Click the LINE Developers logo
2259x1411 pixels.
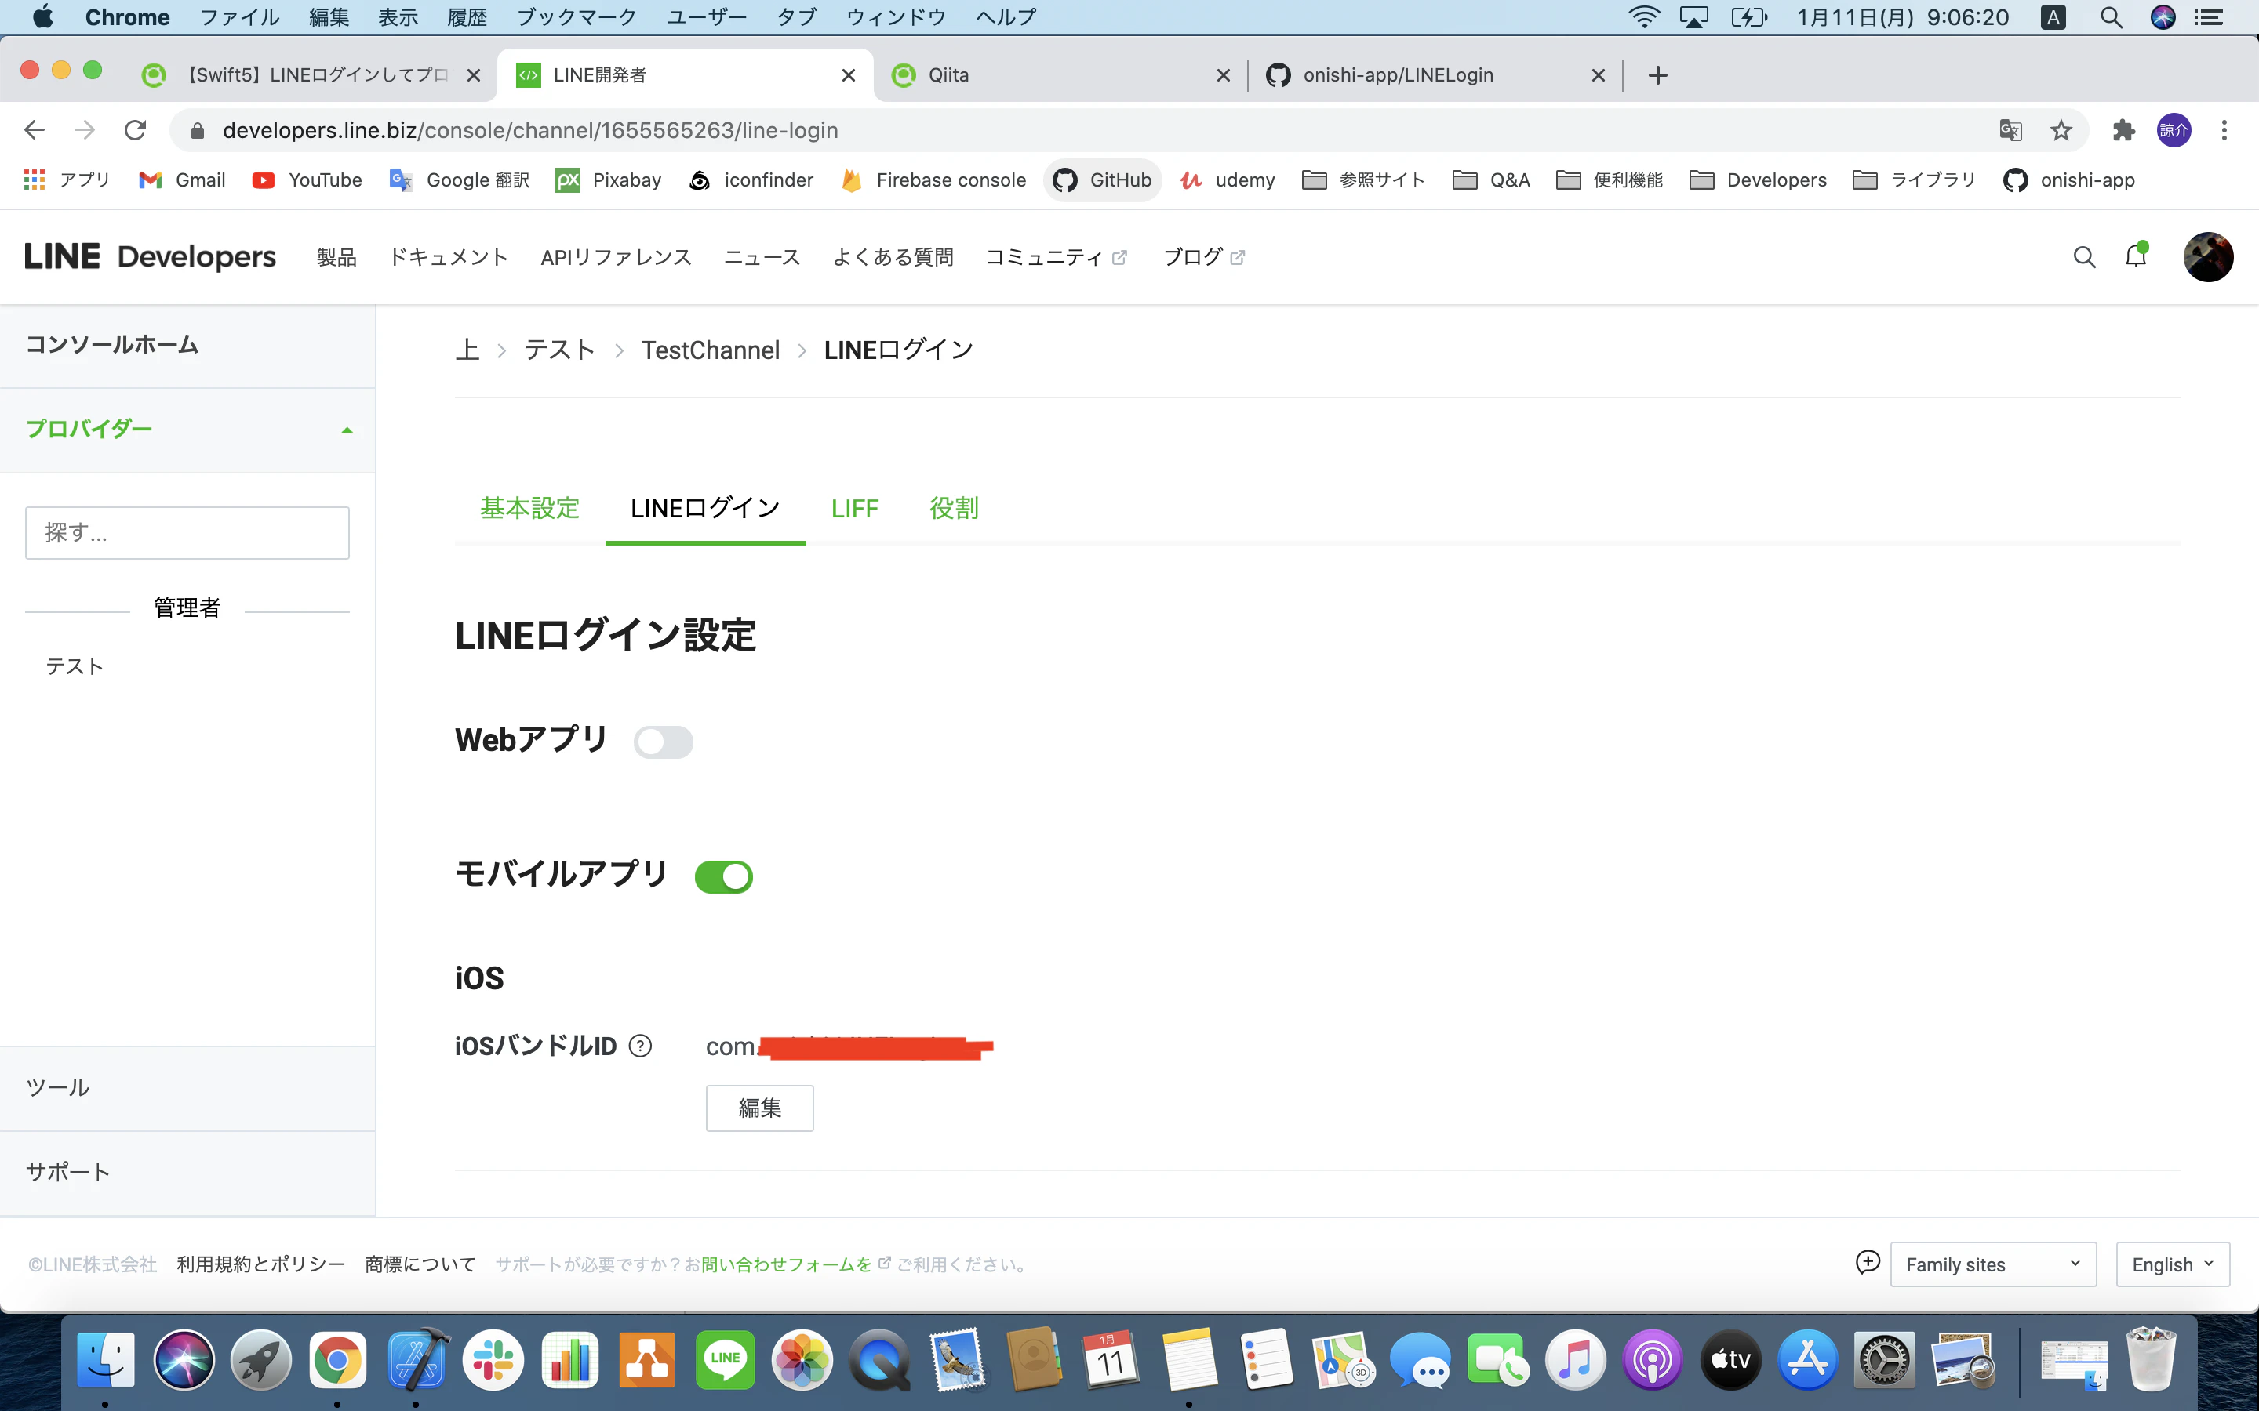coord(149,256)
